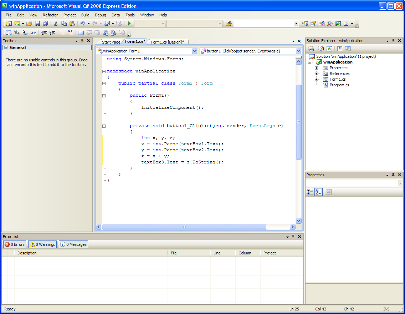Click the code editor horizontal scrollbar thumb

184,227
